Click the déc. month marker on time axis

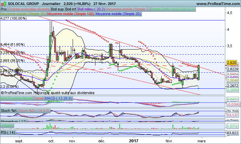pyautogui.click(x=102, y=141)
